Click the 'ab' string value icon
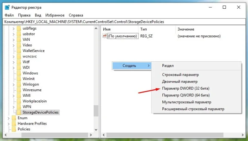The width and height of the screenshot is (248, 141). (x=105, y=36)
